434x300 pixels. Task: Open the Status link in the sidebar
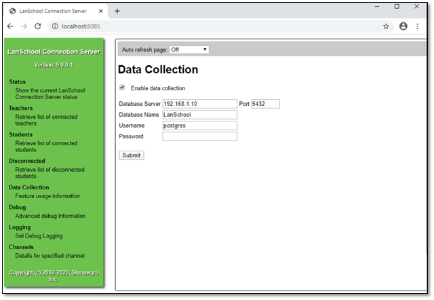(x=17, y=81)
